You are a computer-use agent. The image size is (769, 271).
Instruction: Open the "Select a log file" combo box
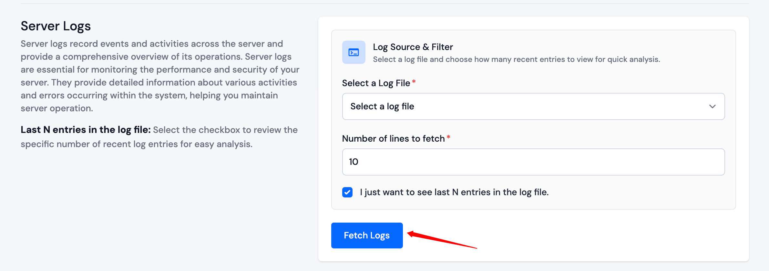tap(533, 106)
